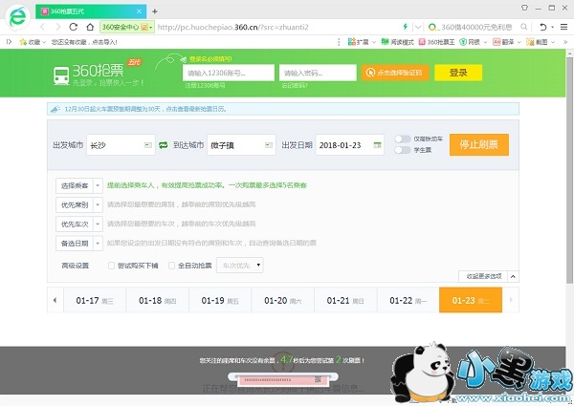Click 您还没有收藏，点击导入 link
The height and width of the screenshot is (406, 574).
pyautogui.click(x=84, y=42)
